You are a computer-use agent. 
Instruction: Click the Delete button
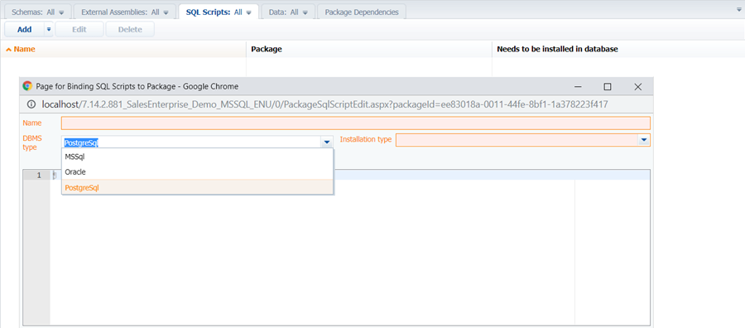(130, 30)
